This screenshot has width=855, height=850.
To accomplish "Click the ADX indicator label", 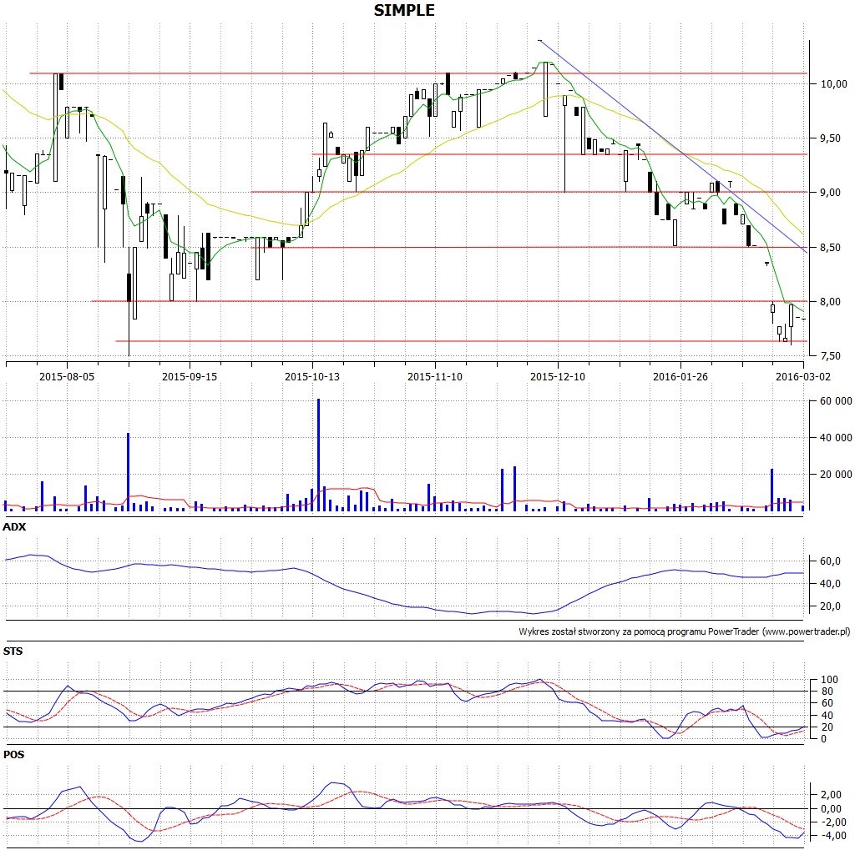I will coord(14,527).
